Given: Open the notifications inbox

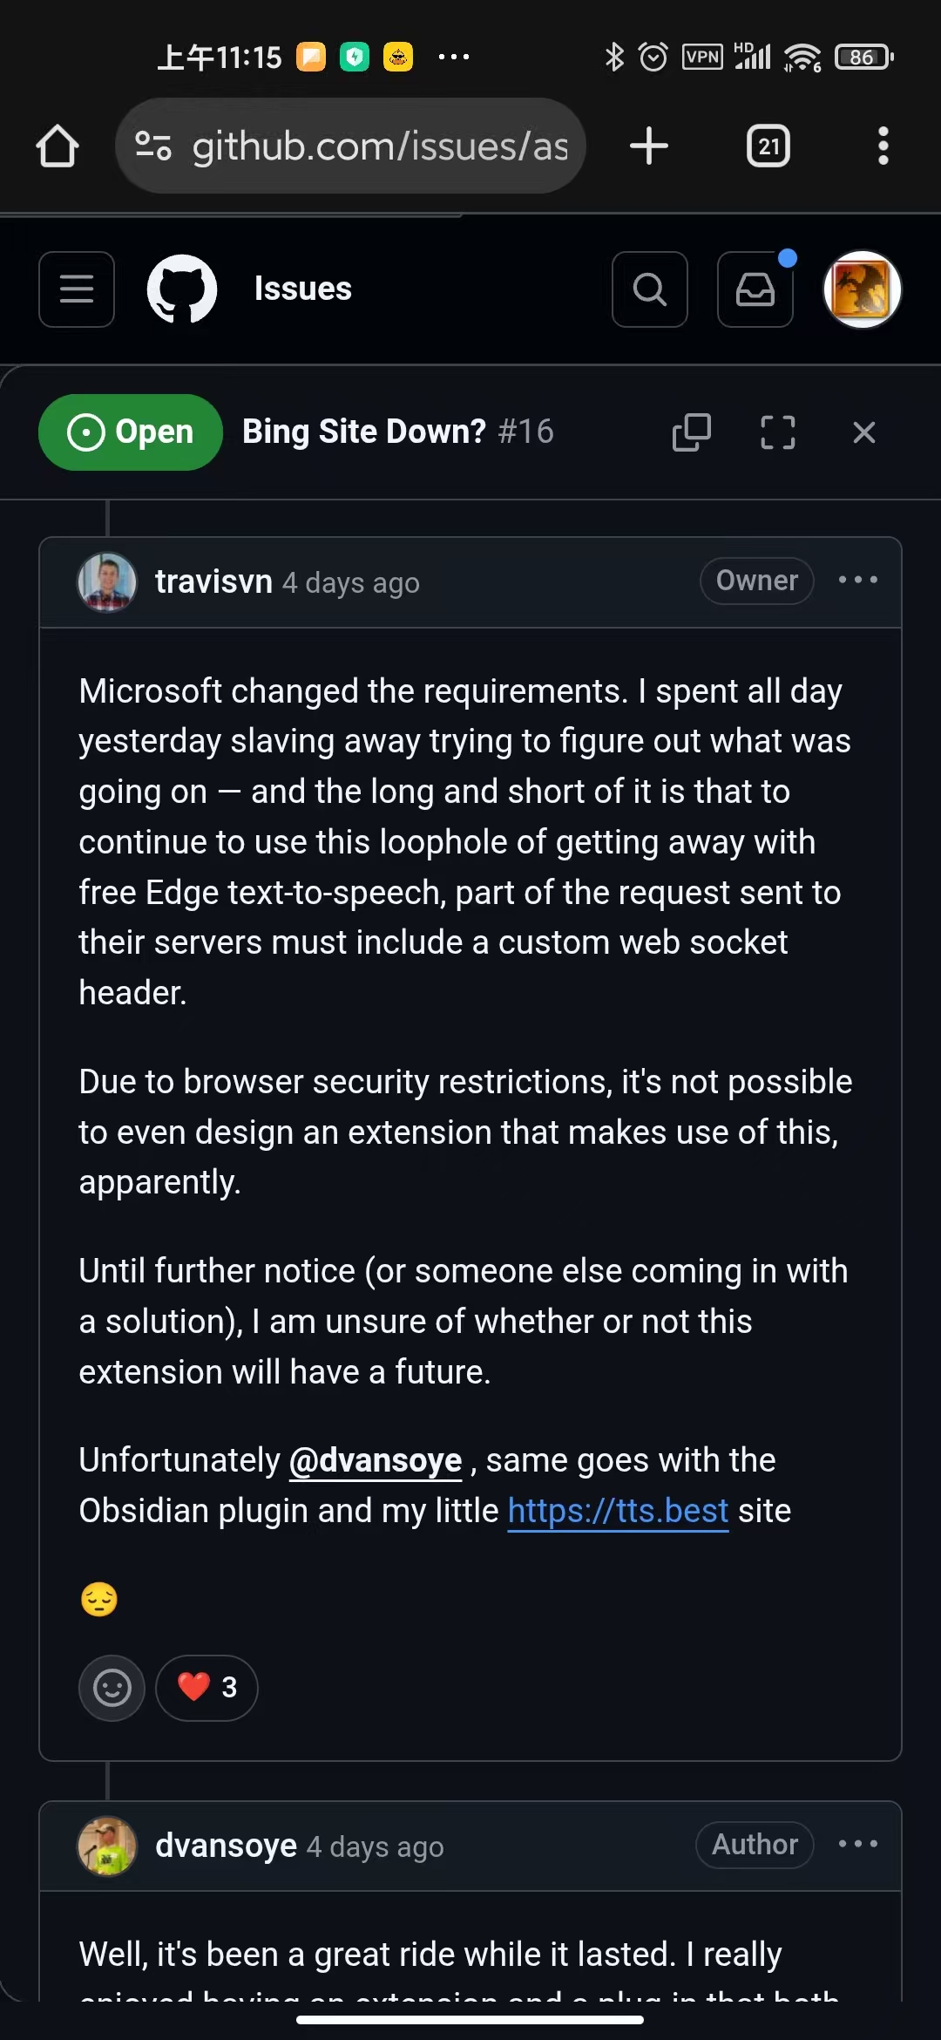Looking at the screenshot, I should pos(755,289).
